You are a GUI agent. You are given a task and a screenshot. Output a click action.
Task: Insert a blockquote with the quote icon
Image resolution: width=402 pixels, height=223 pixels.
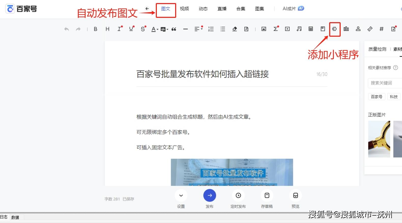174,29
